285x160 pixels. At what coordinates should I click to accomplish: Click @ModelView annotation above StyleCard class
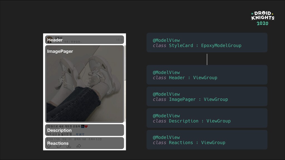coord(166,40)
